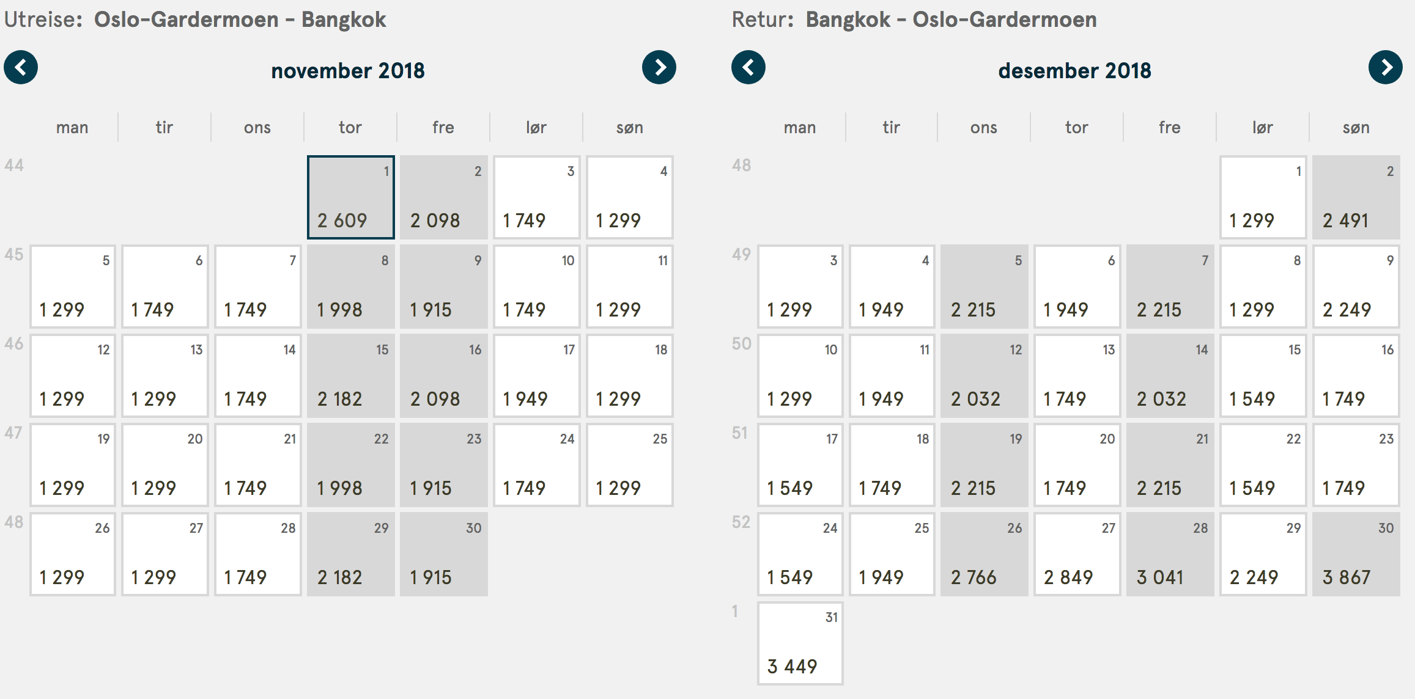The width and height of the screenshot is (1415, 699).
Task: Choose November 30 departure priced 1 915
Action: (x=444, y=554)
